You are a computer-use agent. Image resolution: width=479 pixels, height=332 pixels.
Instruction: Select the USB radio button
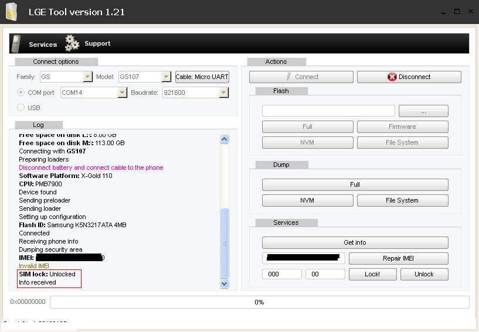click(x=21, y=107)
